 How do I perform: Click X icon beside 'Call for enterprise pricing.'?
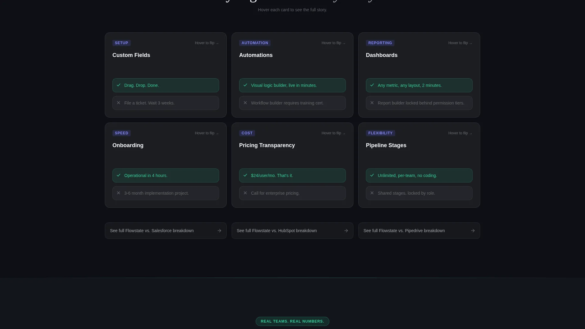(245, 193)
